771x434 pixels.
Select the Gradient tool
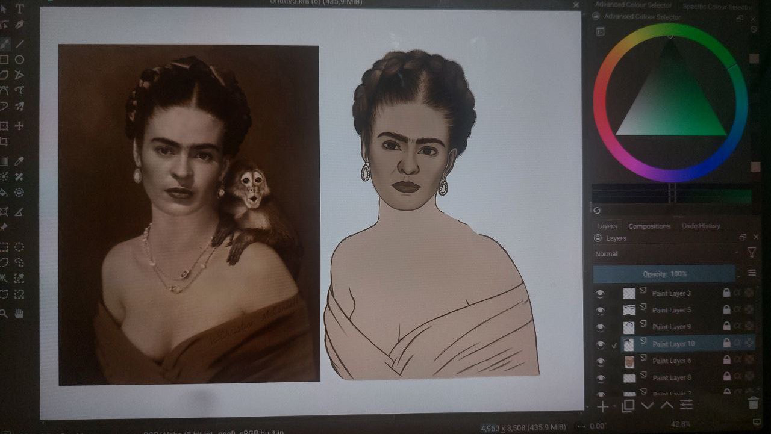click(x=4, y=161)
